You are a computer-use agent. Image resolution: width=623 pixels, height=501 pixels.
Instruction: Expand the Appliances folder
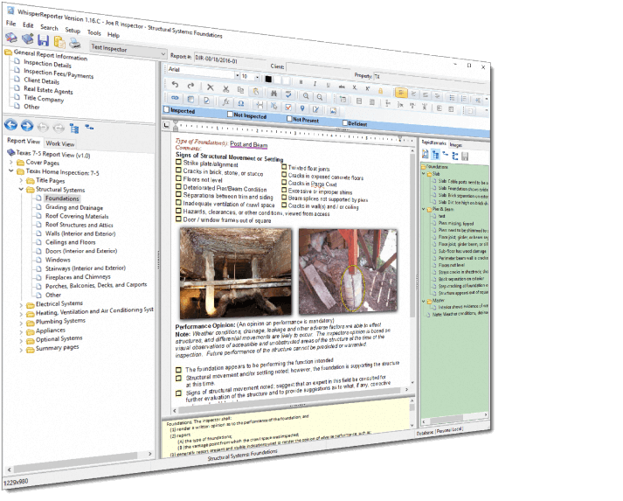[22, 332]
